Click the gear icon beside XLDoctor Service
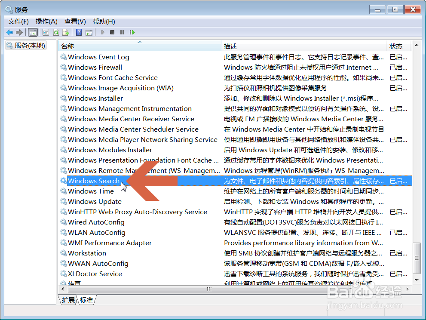The width and height of the screenshot is (426, 320). [64, 274]
